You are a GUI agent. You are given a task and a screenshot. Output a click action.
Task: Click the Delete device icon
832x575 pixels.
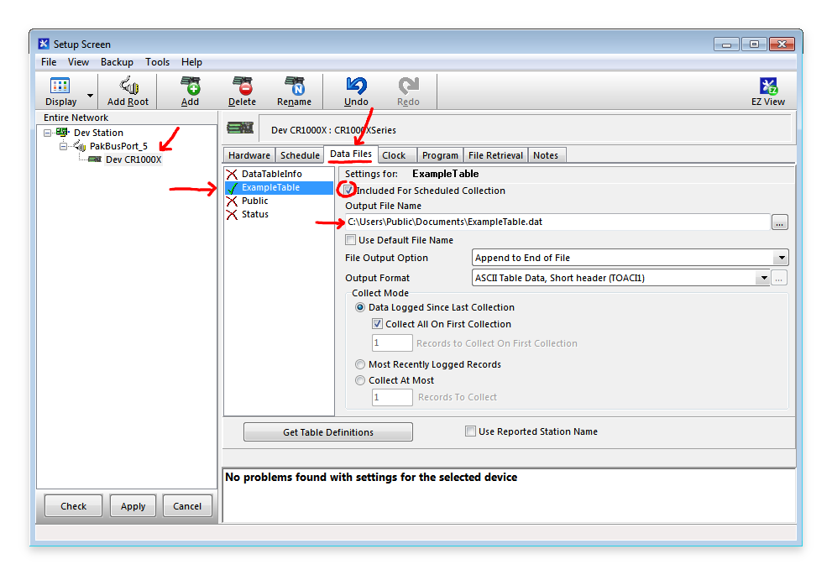[242, 86]
